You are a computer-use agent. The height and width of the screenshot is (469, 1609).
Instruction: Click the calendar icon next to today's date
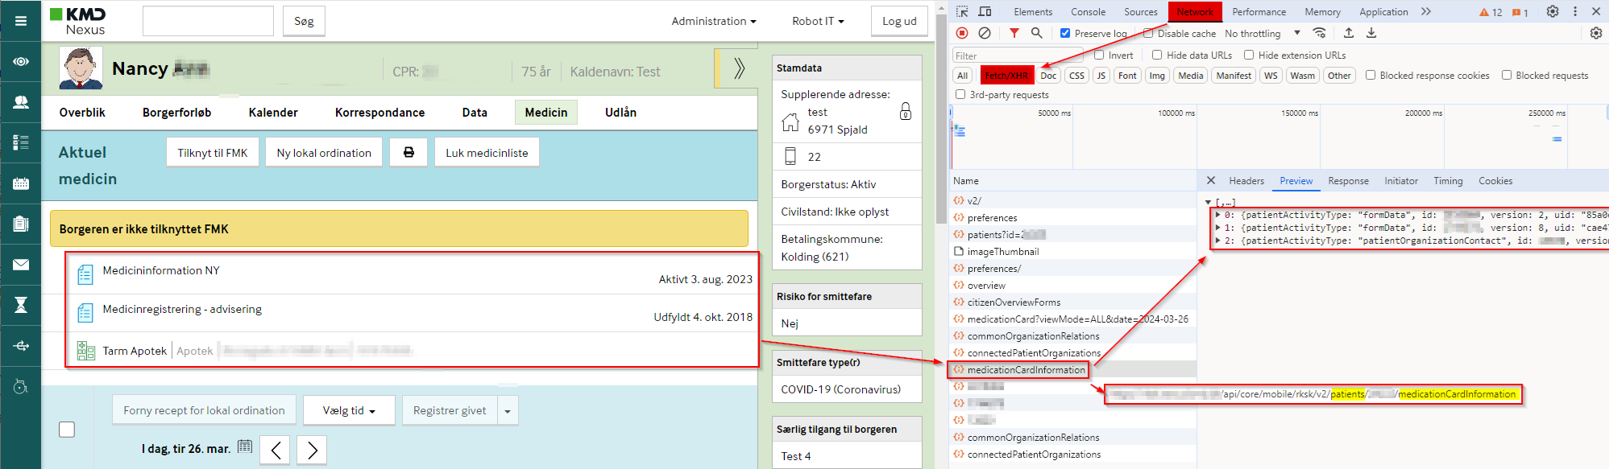(x=245, y=446)
